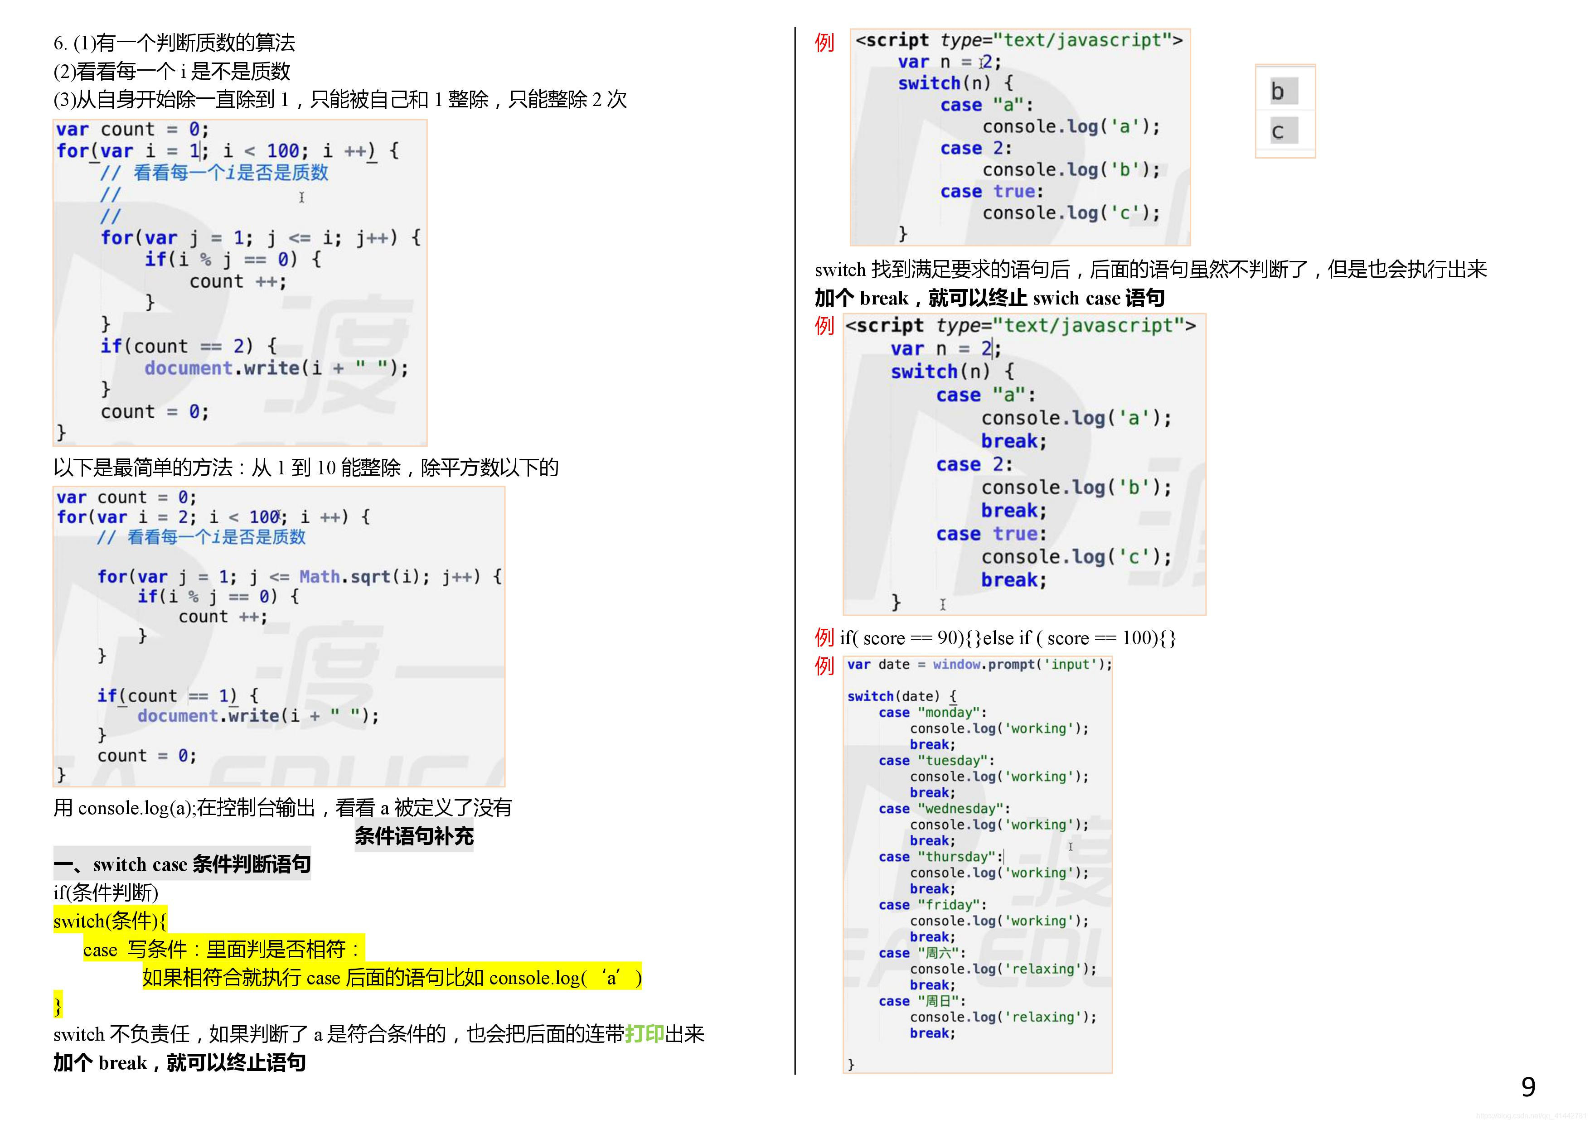Click the highlighted line starting "如果相符合就执行 case 后面的语句"
Image resolution: width=1590 pixels, height=1124 pixels.
392,977
